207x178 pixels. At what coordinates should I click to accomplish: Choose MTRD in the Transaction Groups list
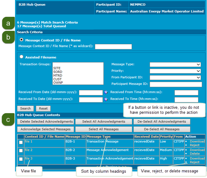[x=58, y=76]
